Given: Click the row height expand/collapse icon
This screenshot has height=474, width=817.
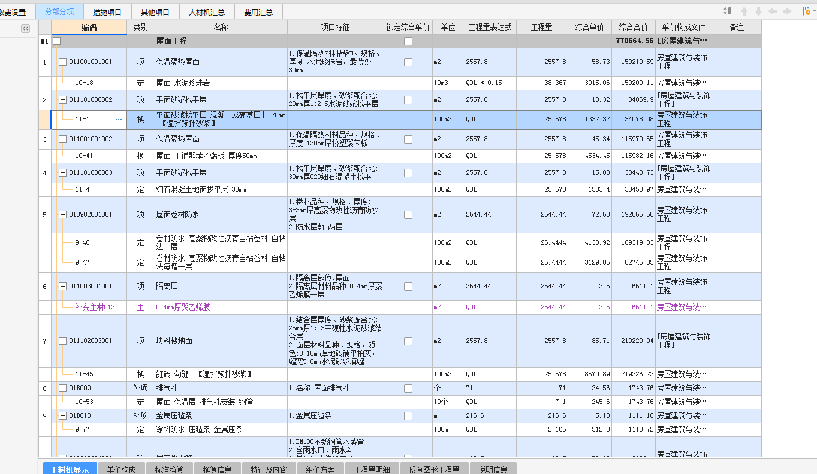Looking at the screenshot, I should (x=728, y=11).
